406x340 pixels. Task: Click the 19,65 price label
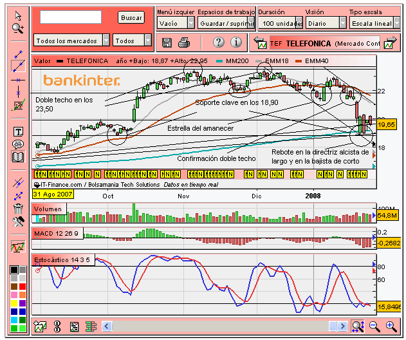[x=386, y=125]
